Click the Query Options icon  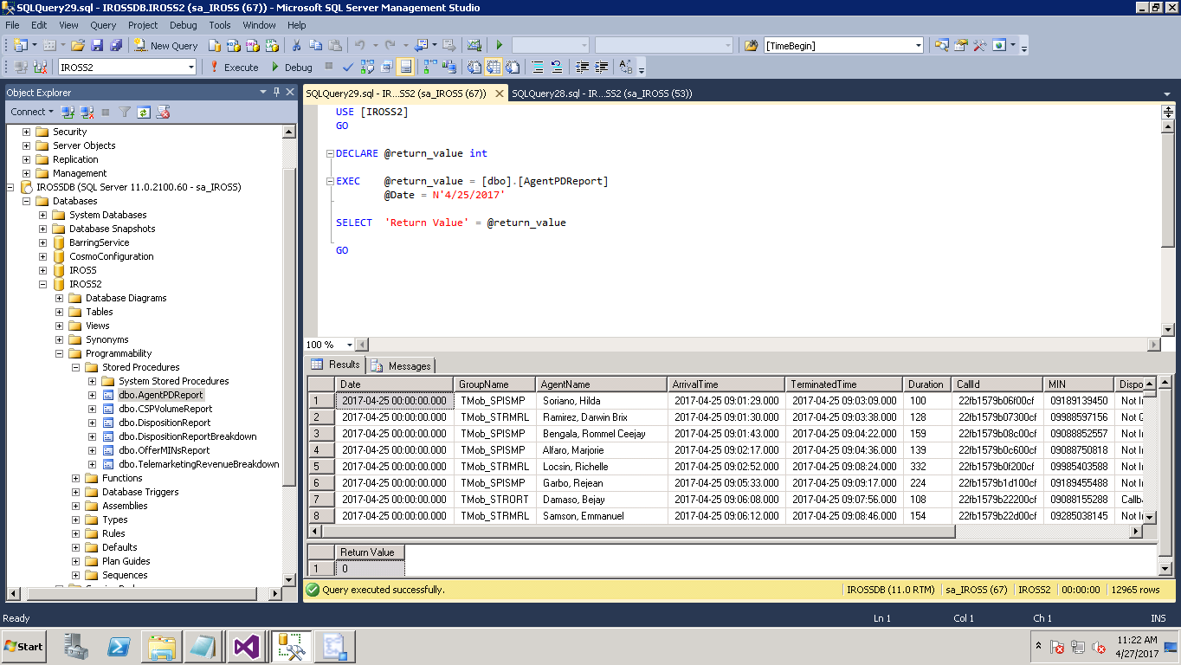pos(386,67)
